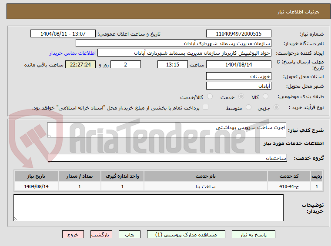The height and width of the screenshot is (246, 331).
Task: Click the پاسخ به نیاز button
Action: (x=253, y=234)
